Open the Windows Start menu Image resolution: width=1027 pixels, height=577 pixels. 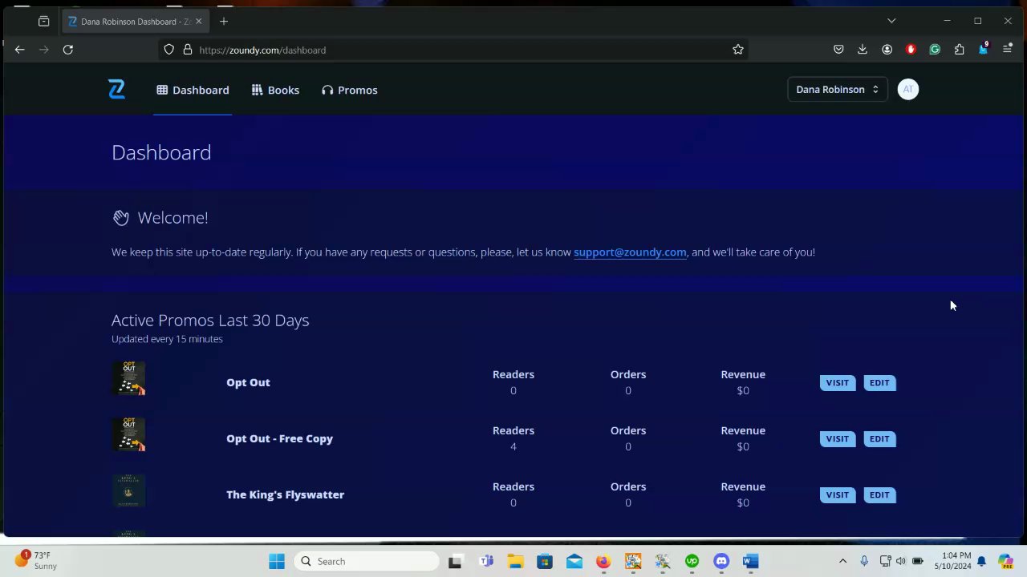277,561
